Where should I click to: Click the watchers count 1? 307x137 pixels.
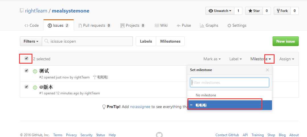pyautogui.click(x=238, y=11)
